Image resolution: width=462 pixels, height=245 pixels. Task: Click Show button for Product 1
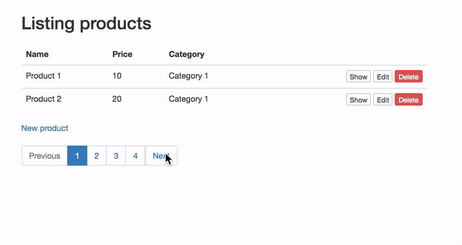[358, 77]
